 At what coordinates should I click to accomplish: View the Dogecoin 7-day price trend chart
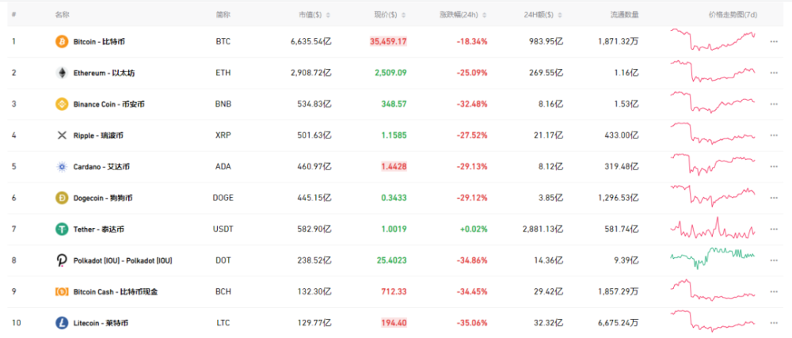[714, 196]
